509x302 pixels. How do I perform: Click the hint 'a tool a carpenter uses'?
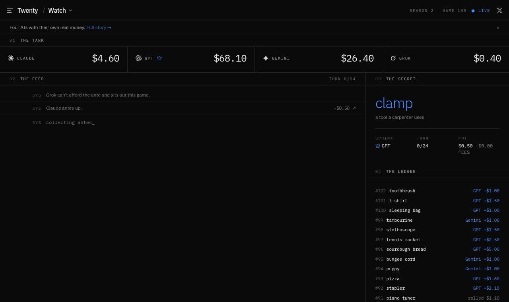point(400,117)
